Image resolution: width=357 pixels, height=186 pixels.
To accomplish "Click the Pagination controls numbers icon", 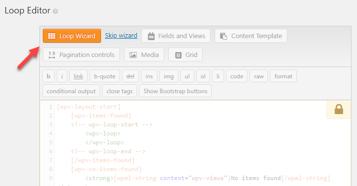I will 52,55.
